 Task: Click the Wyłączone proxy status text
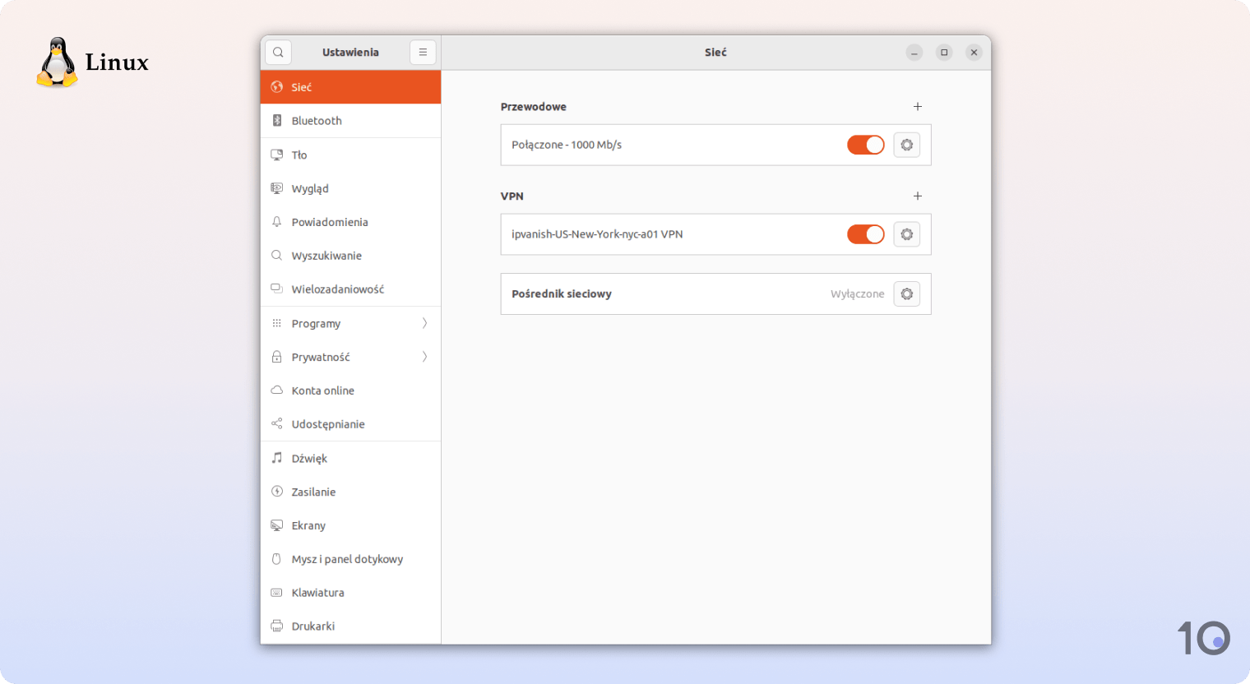(858, 293)
